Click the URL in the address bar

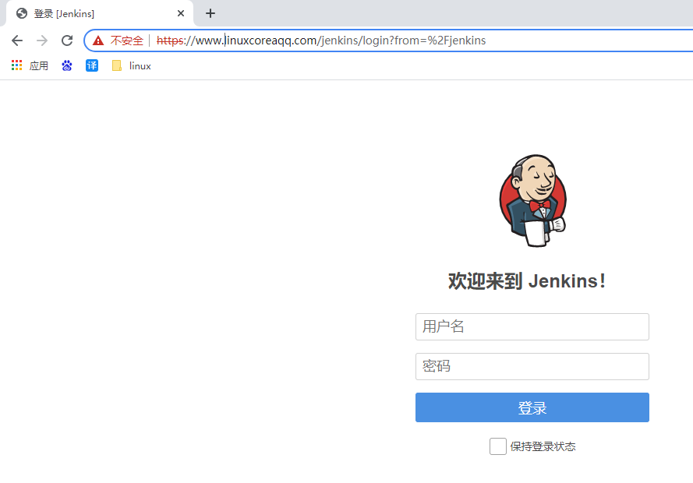click(x=321, y=41)
